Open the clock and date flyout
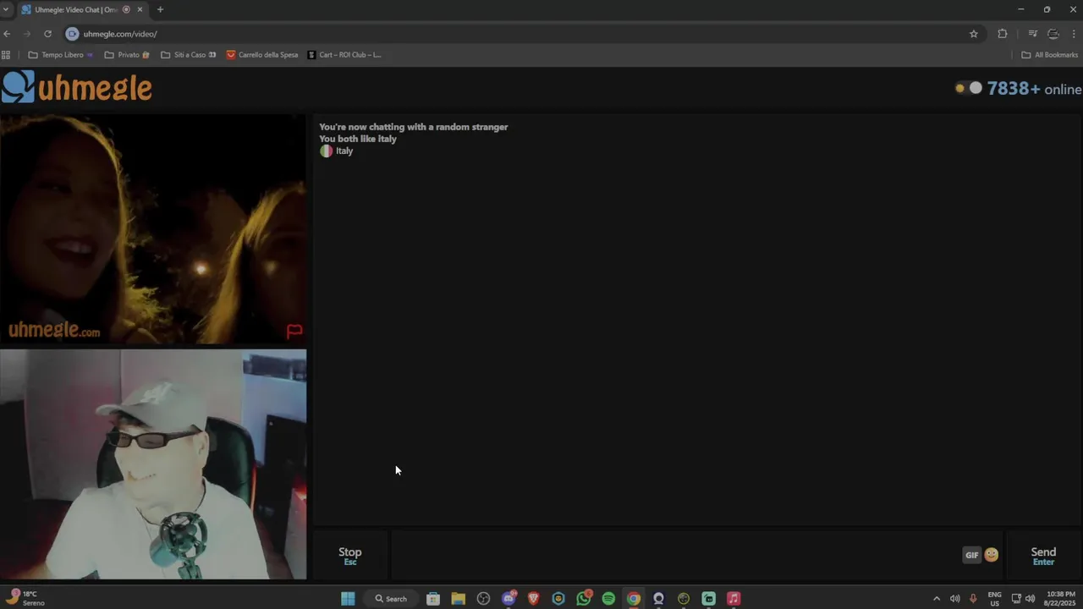The height and width of the screenshot is (609, 1083). click(1061, 599)
